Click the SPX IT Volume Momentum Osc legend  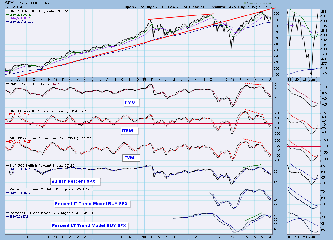49,138
